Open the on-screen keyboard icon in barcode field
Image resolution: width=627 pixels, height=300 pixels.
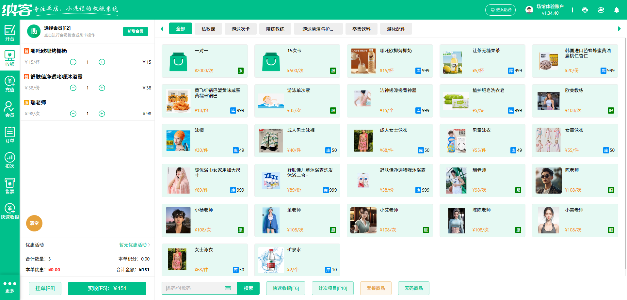(x=228, y=288)
